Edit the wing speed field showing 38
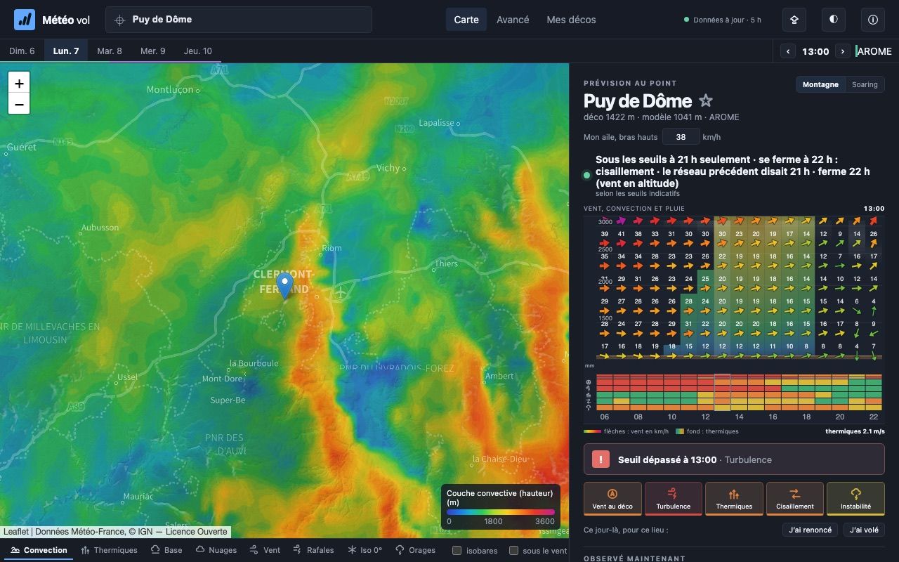Screen dimensions: 899x562 pos(681,137)
